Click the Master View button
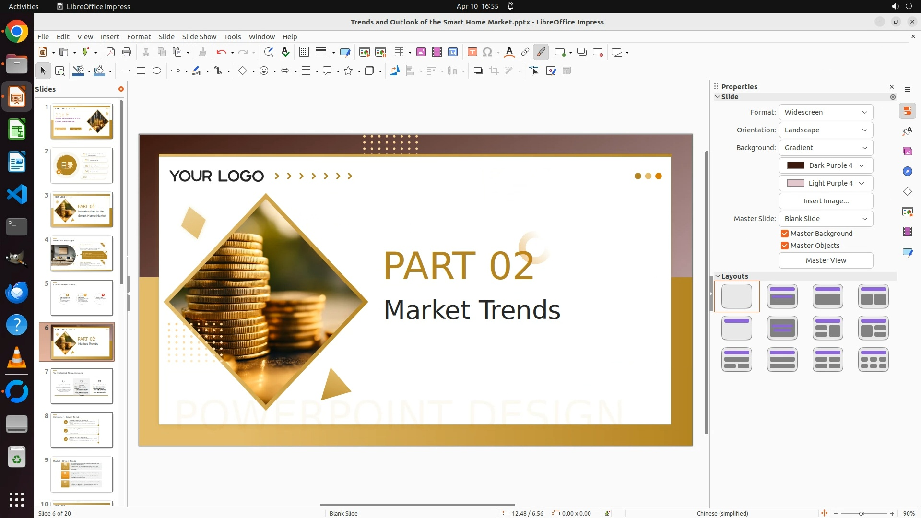Screen dimensions: 921x518 [x=826, y=260]
